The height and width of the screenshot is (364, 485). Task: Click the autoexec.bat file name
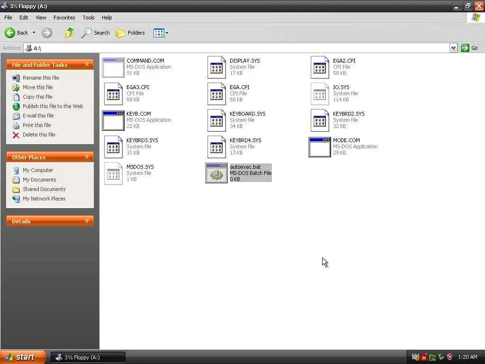click(245, 167)
